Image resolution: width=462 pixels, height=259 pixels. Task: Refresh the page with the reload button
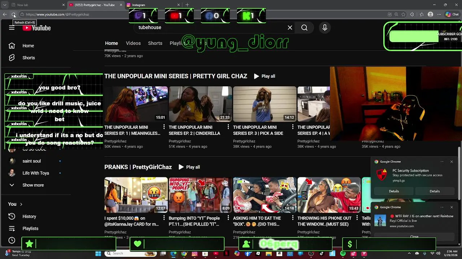click(13, 14)
